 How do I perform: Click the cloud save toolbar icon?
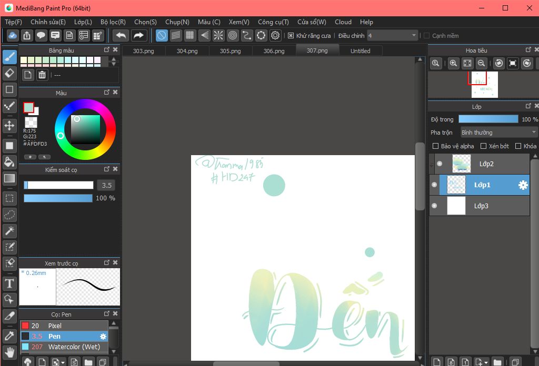[x=13, y=35]
